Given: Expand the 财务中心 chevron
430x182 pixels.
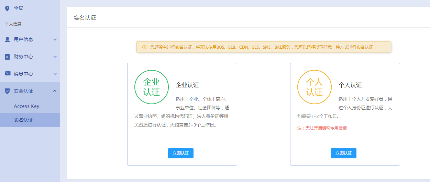Looking at the screenshot, I should coord(55,57).
